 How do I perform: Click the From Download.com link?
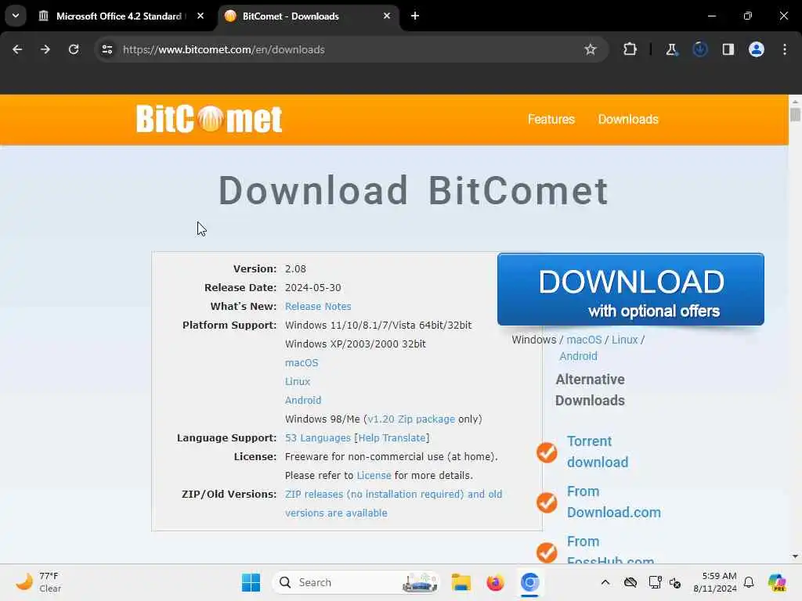pyautogui.click(x=614, y=502)
